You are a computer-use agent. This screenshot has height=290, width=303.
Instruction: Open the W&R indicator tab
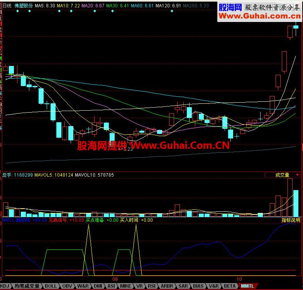coord(83,286)
